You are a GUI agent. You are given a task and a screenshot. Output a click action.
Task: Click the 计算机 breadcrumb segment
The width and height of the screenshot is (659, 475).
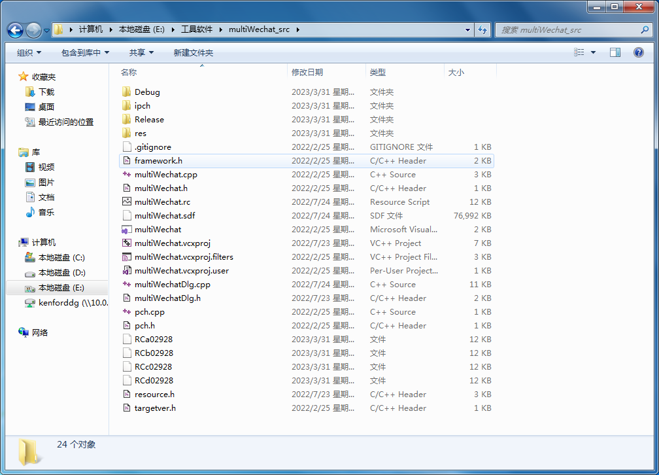(x=91, y=29)
